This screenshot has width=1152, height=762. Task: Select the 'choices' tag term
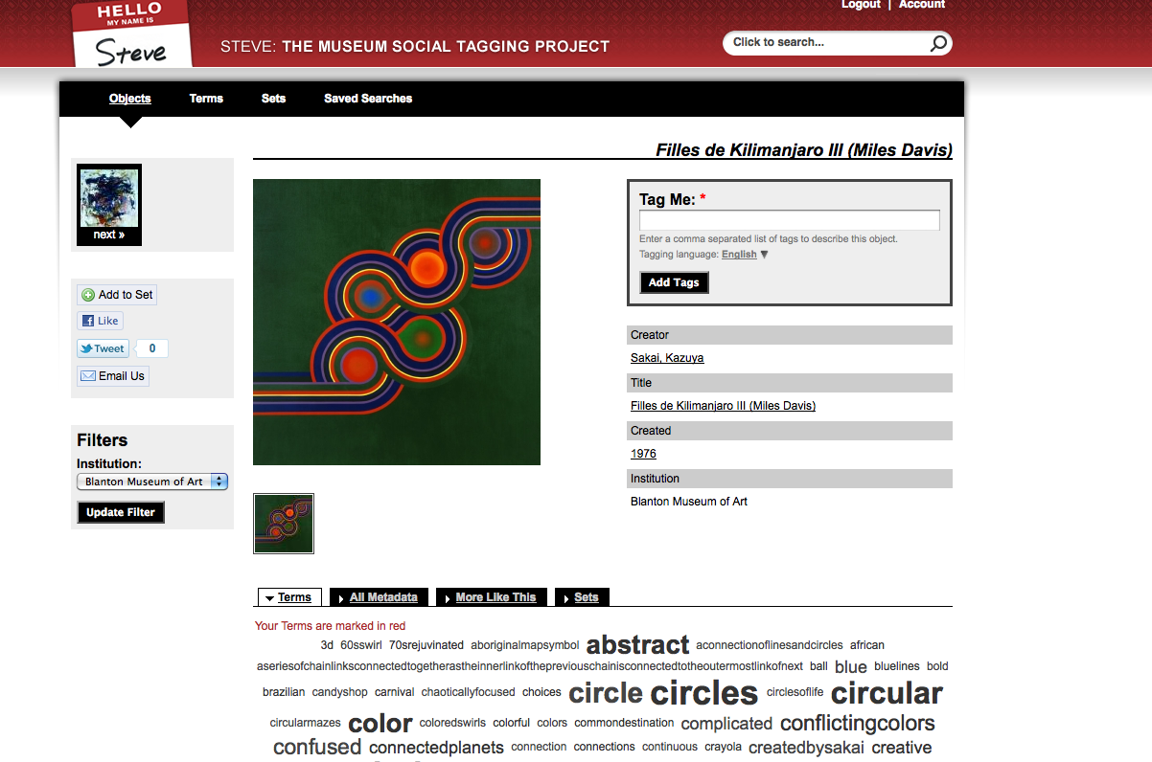(541, 692)
